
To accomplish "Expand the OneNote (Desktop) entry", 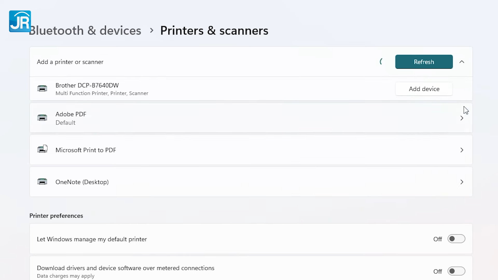I will [x=462, y=182].
